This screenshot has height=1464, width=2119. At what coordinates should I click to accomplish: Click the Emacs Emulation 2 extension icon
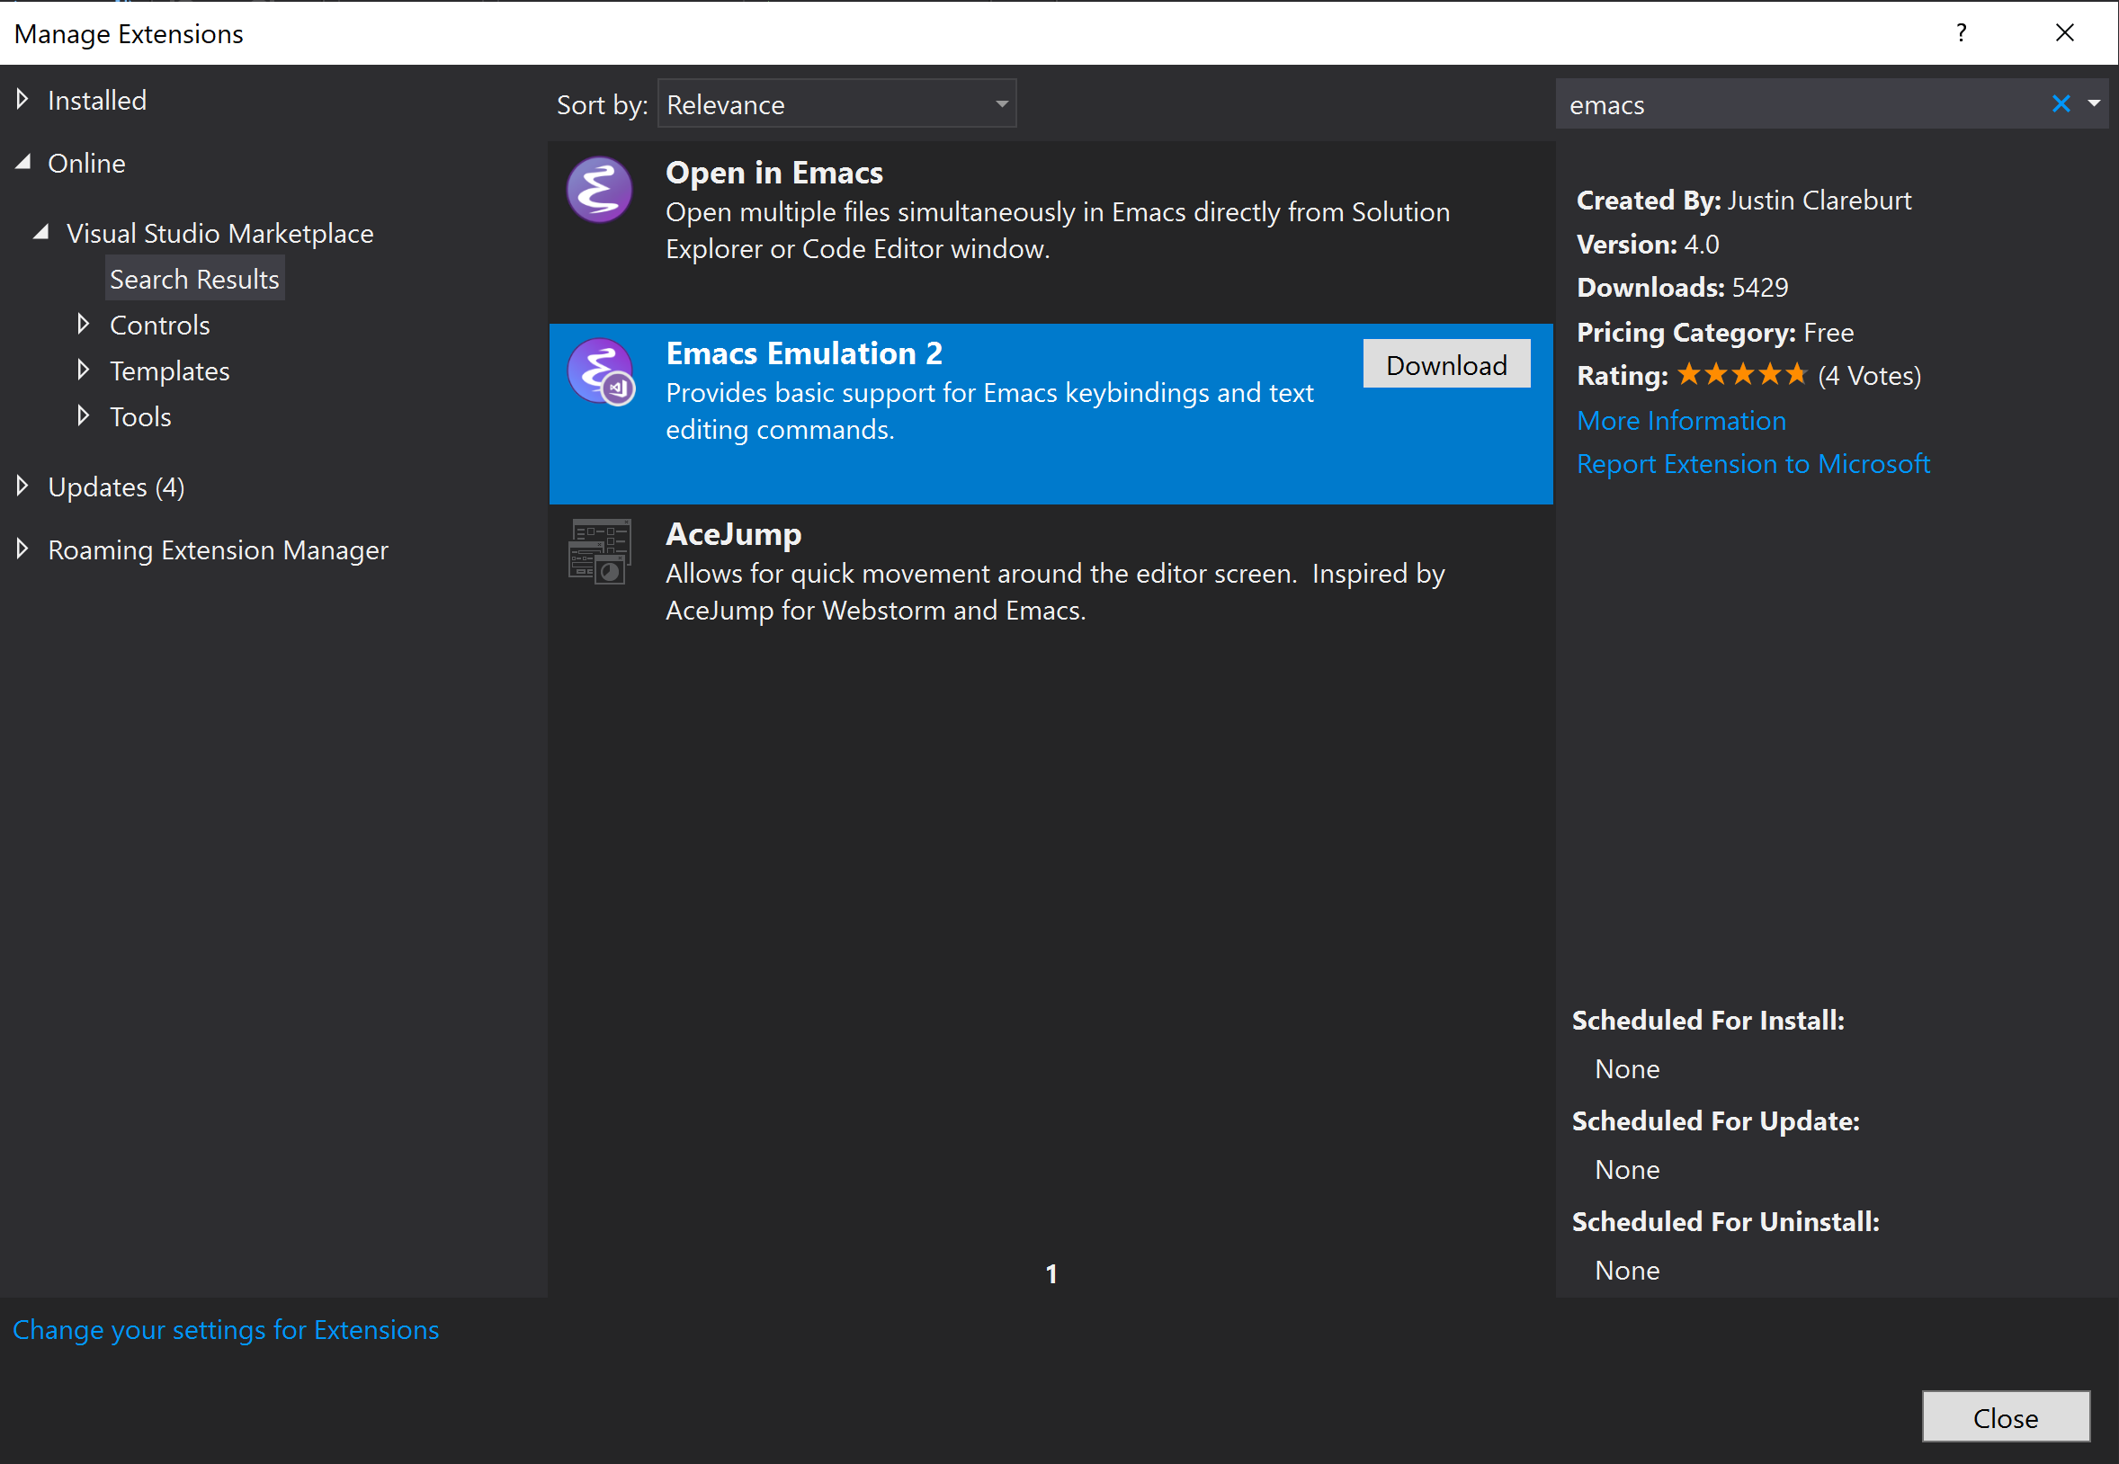[601, 371]
